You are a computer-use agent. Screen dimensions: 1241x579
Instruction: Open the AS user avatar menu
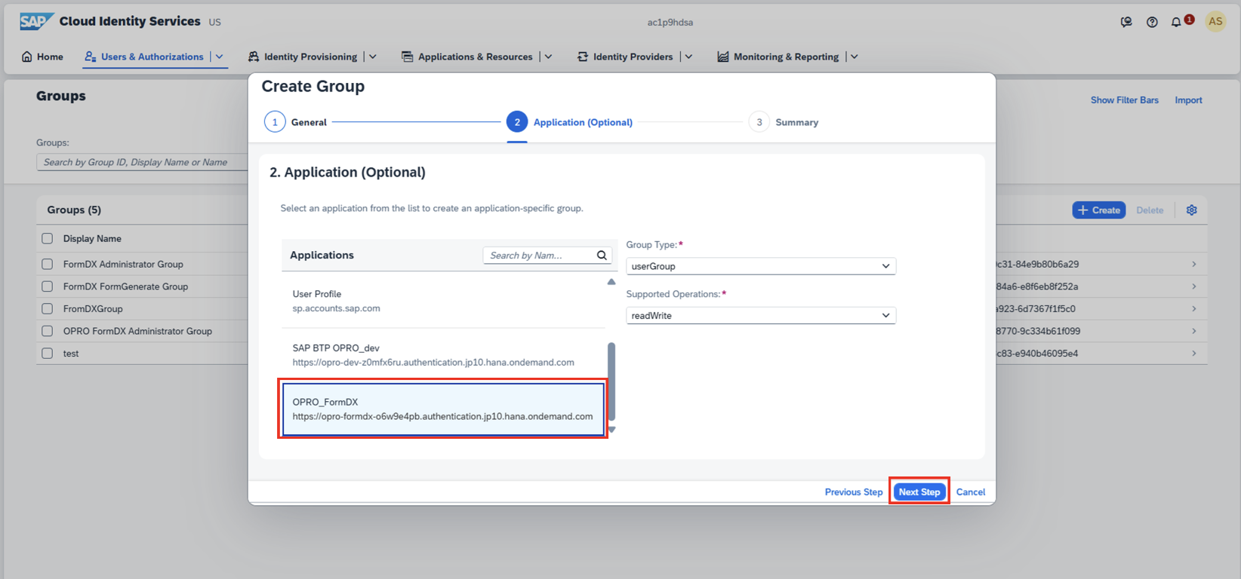[x=1215, y=21]
